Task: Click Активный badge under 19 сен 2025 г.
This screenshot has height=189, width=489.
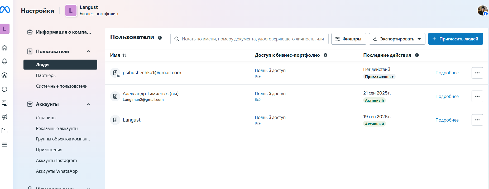Action: coord(374,124)
